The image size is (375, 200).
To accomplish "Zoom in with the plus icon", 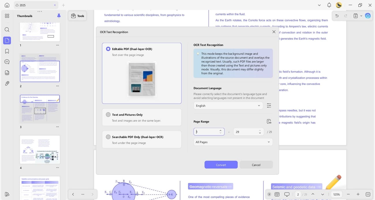I will pyautogui.click(x=358, y=194).
